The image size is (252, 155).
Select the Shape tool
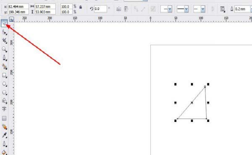[x=4, y=32]
